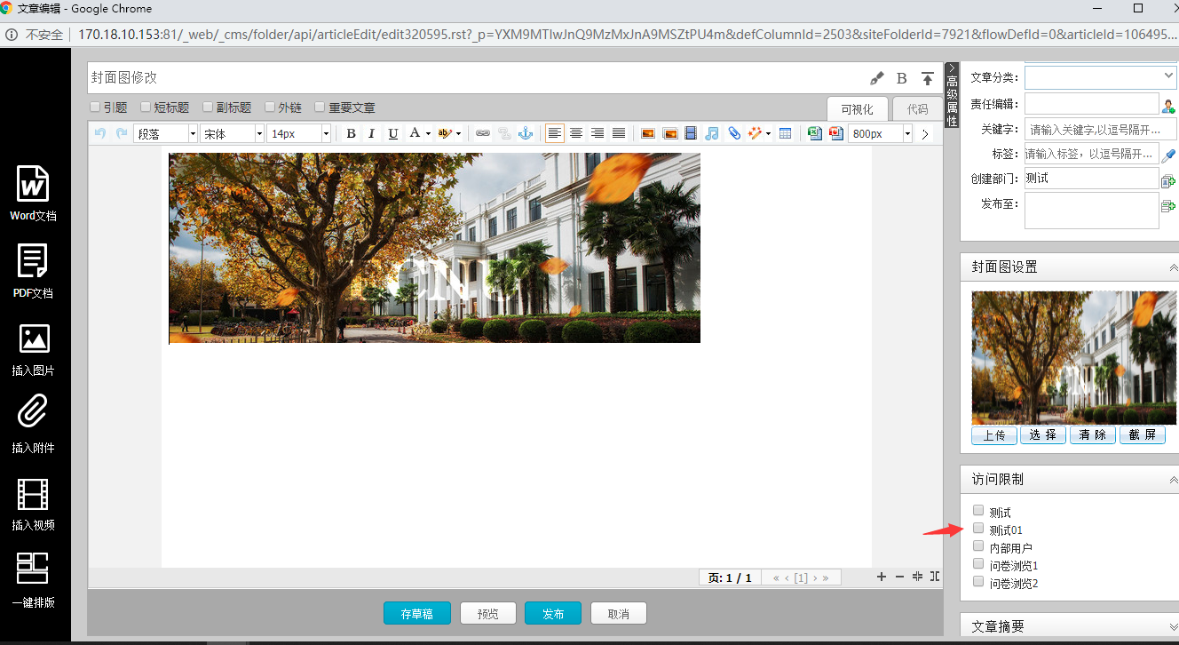Align text left in toolbar

pyautogui.click(x=555, y=133)
